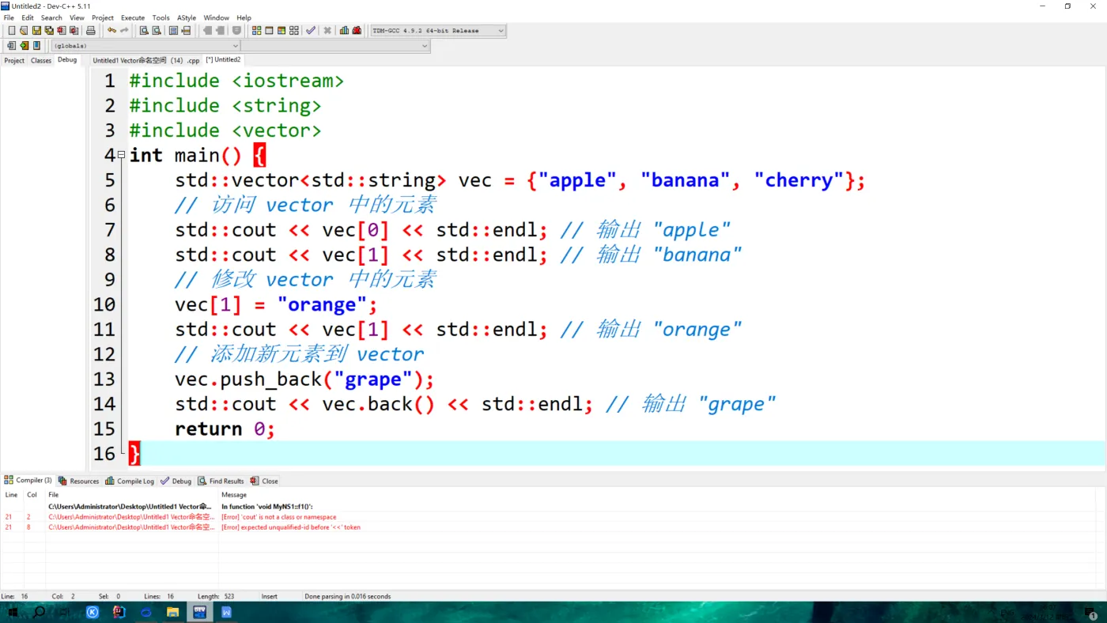This screenshot has width=1107, height=623.
Task: Click the green arrow icon in second toolbar row
Action: pos(24,46)
